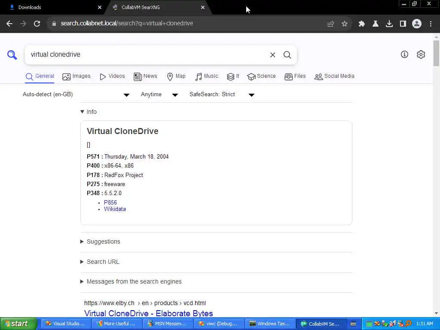Bookmark this page with the star icon

(x=344, y=24)
